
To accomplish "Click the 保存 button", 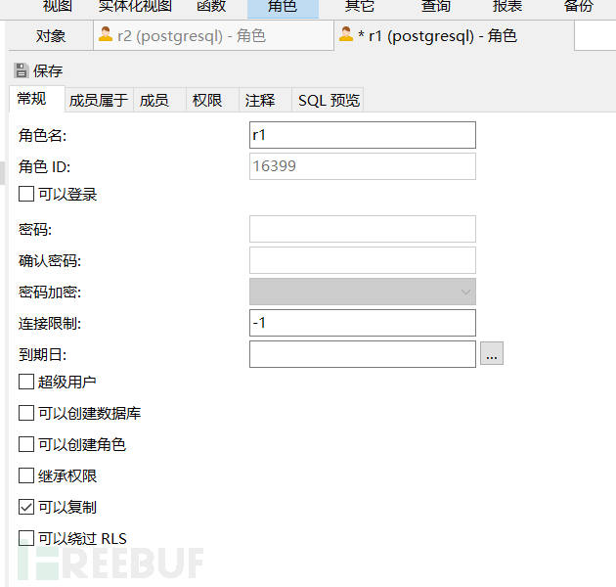I will [x=38, y=70].
